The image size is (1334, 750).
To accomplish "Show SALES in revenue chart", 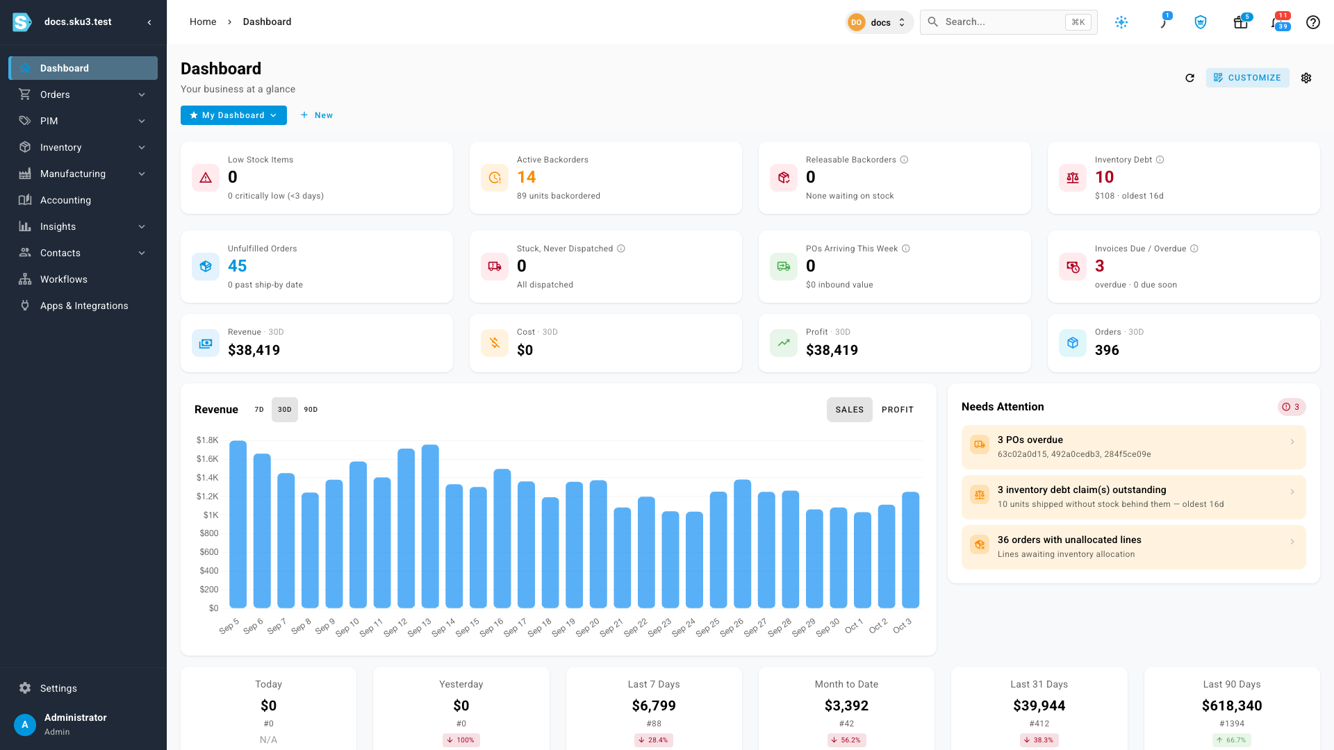I will click(x=850, y=410).
